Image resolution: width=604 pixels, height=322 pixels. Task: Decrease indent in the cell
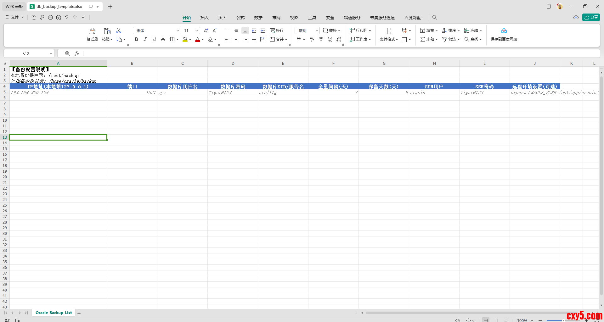point(254,31)
